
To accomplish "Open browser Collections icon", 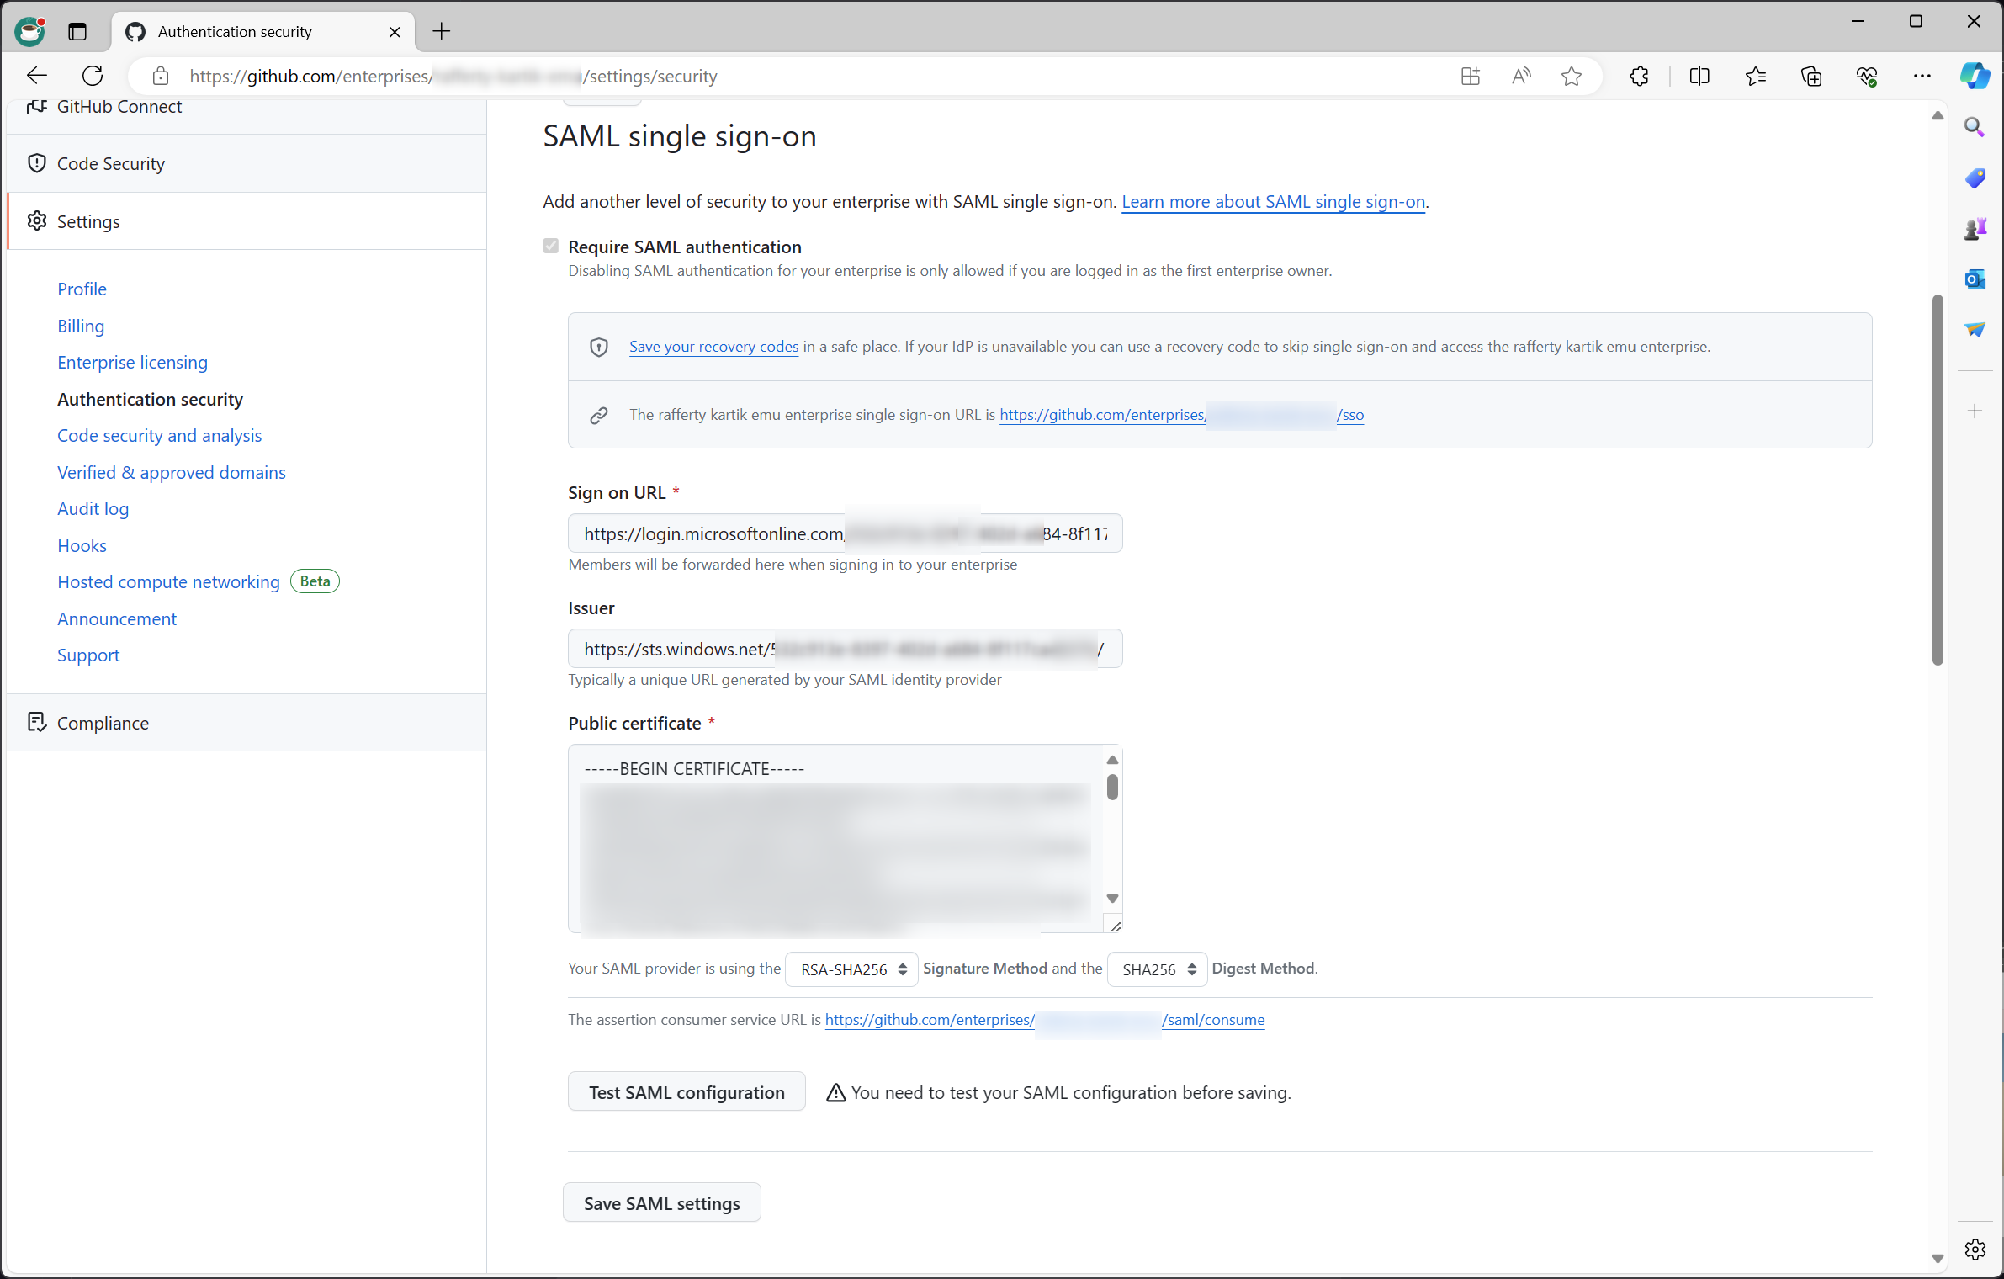I will 1810,76.
